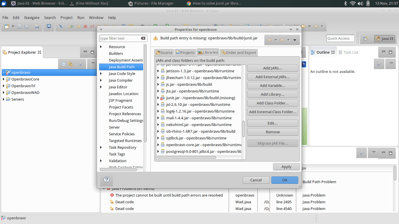Open the New wizard icon
Viewport: 399px width, 224px height.
[x=6, y=26]
